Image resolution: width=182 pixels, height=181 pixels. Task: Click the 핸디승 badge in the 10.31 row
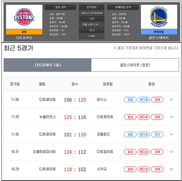(144, 152)
